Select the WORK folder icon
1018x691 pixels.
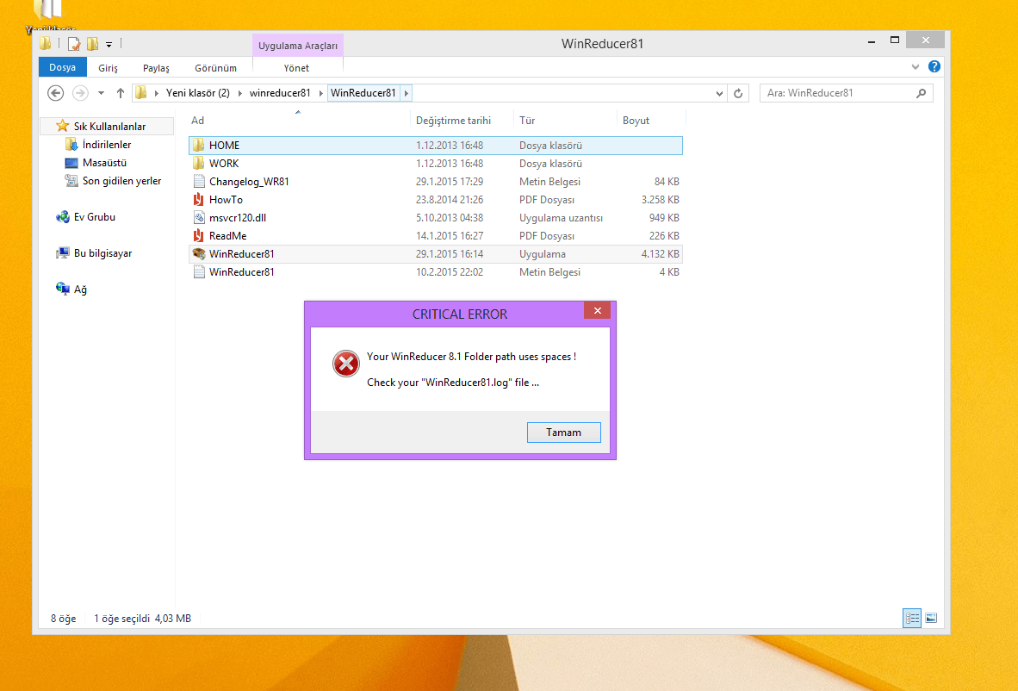(199, 163)
